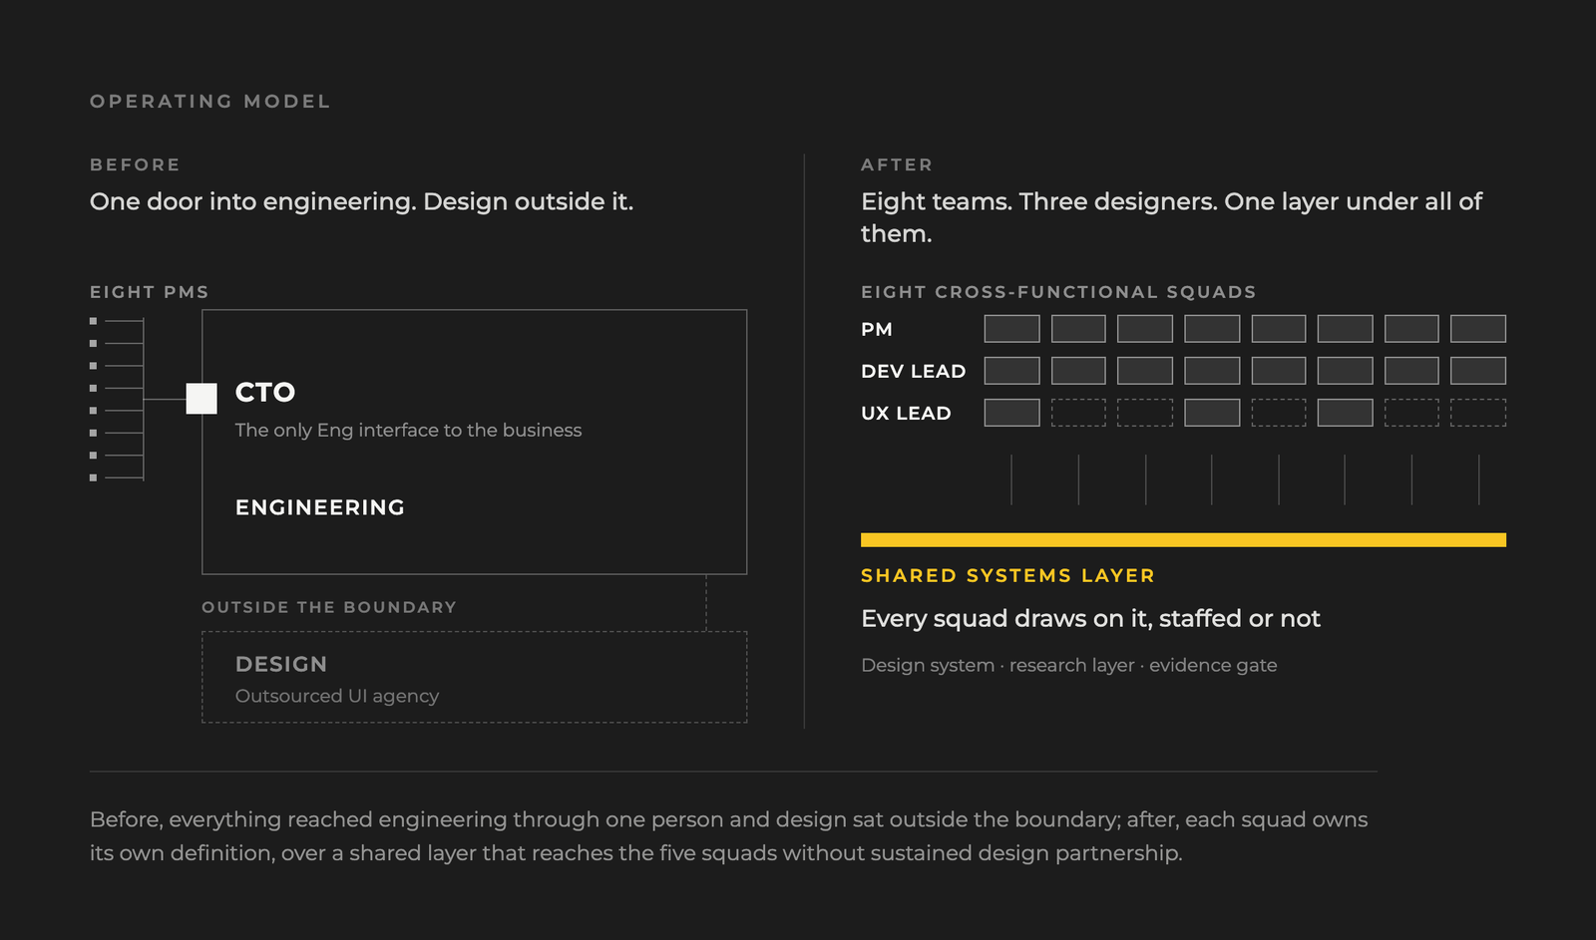The width and height of the screenshot is (1596, 940).
Task: Select the first PM squad box
Action: [1011, 329]
